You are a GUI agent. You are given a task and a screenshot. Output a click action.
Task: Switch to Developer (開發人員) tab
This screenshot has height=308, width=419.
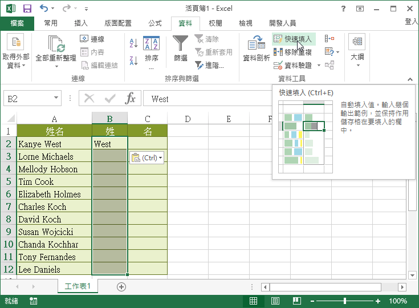(282, 23)
